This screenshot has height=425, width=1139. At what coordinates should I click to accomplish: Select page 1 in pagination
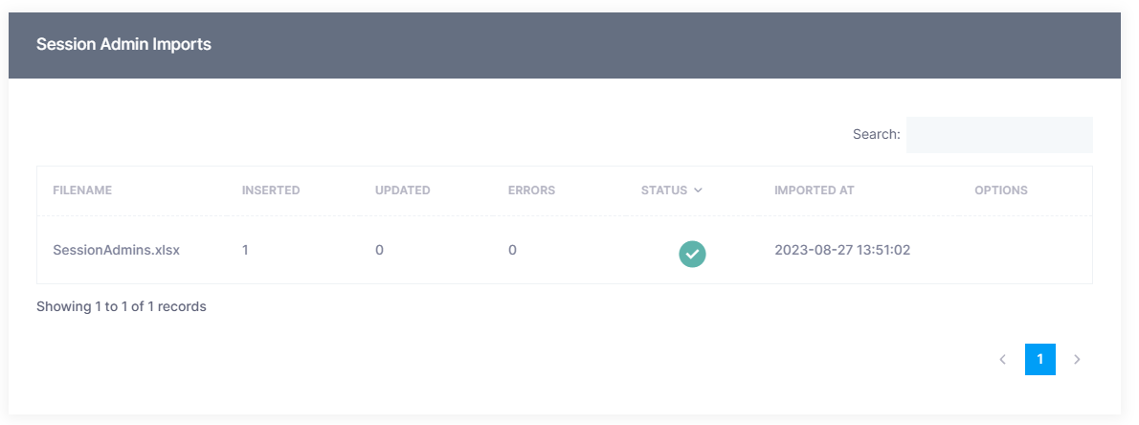pos(1039,360)
